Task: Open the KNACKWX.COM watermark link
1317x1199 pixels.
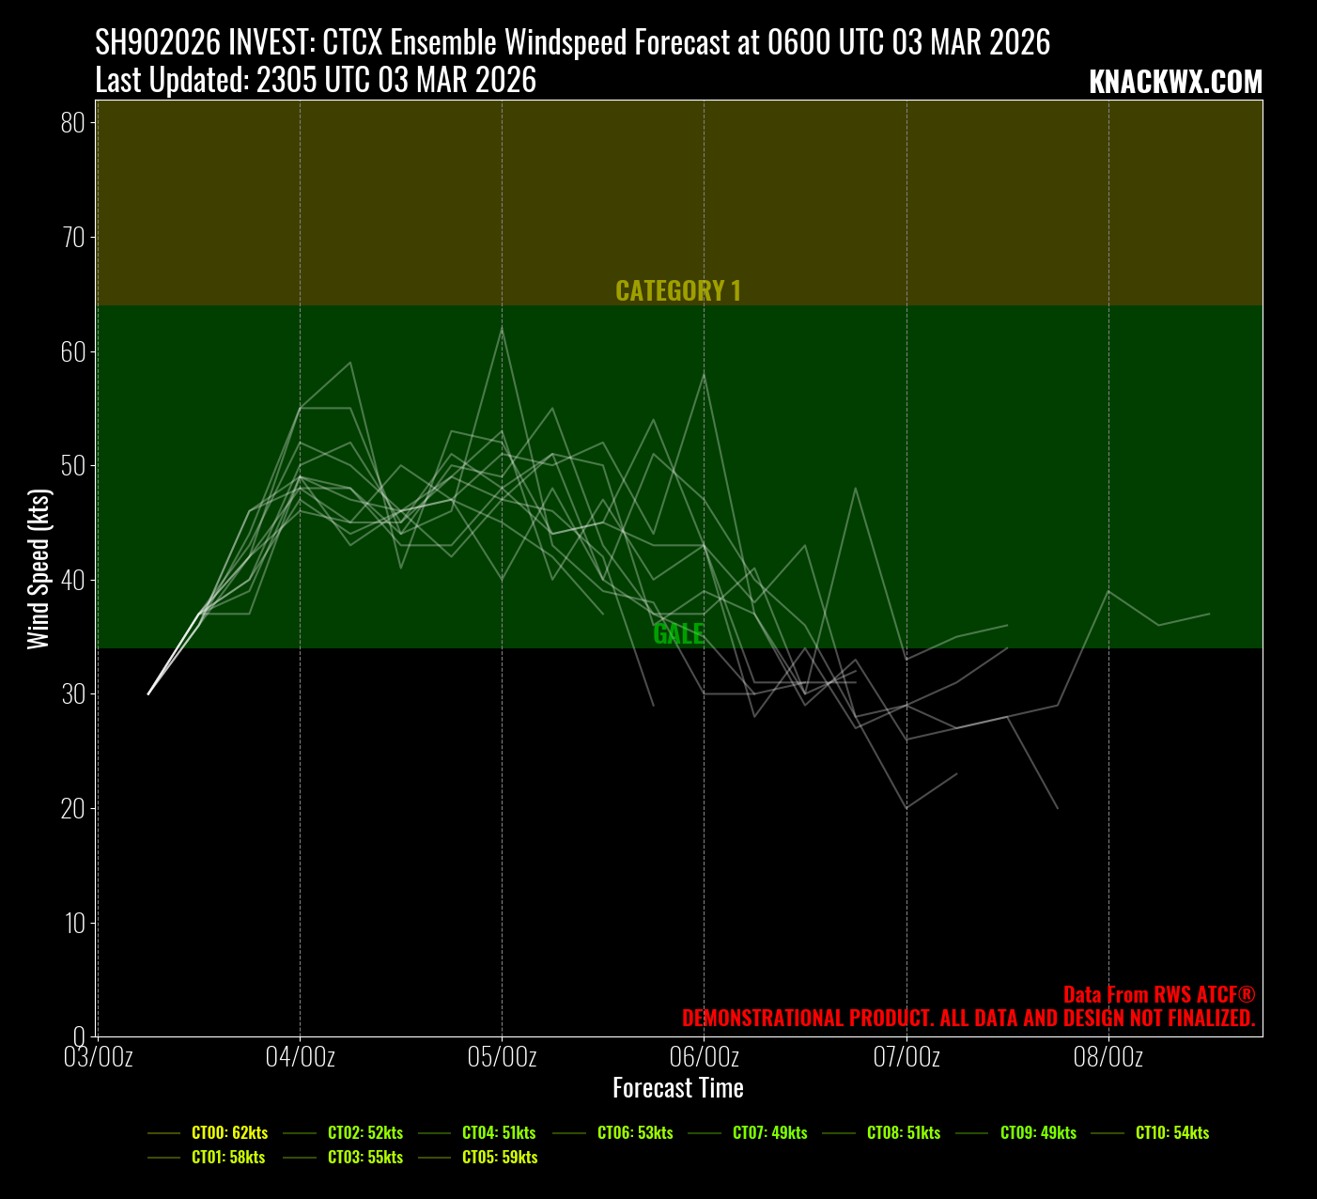Action: pyautogui.click(x=1175, y=83)
